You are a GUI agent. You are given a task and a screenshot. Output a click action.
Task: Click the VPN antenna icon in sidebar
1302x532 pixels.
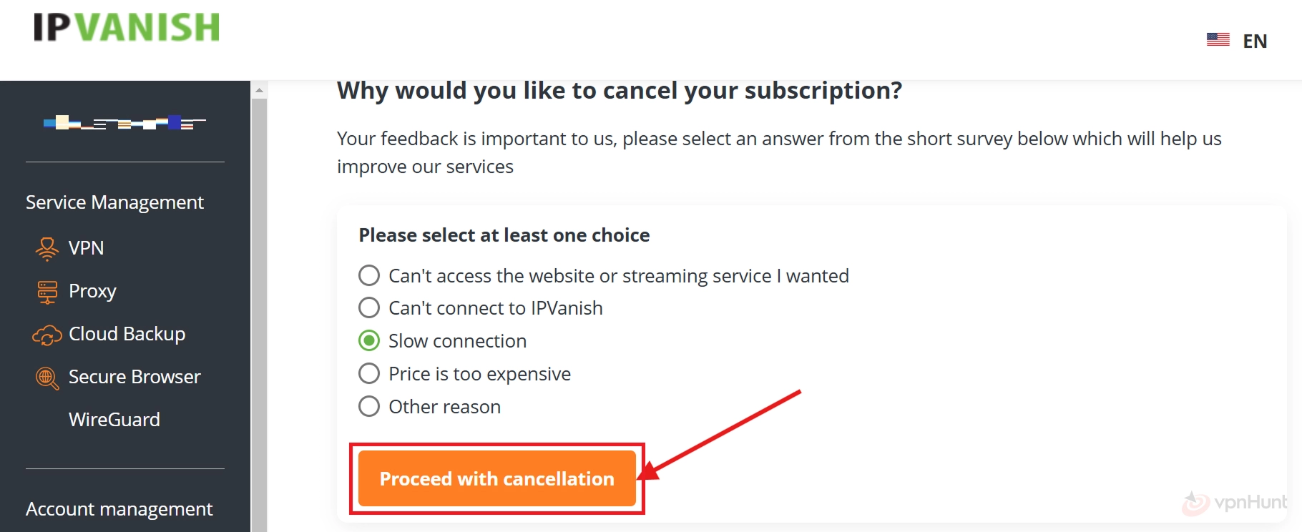[x=47, y=248]
